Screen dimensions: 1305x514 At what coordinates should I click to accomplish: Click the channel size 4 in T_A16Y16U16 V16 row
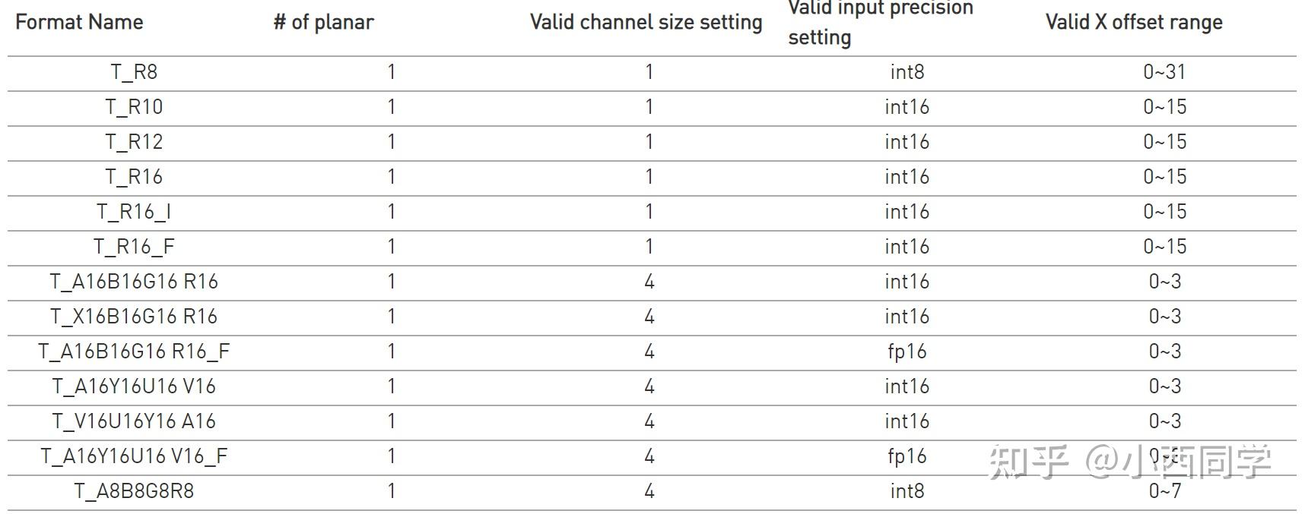[x=649, y=386]
